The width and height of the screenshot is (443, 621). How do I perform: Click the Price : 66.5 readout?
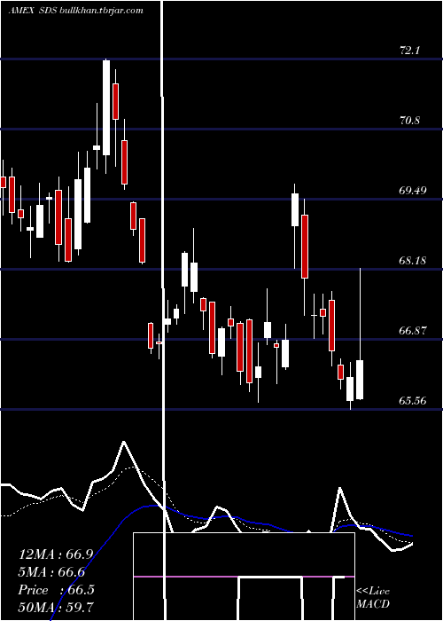pyautogui.click(x=56, y=590)
